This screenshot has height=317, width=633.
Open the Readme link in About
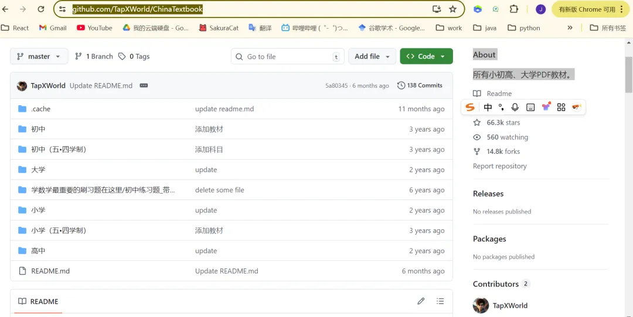(x=492, y=94)
